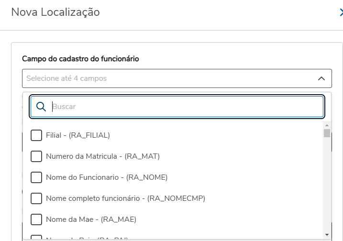The image size is (343, 241).
Task: Tick the checkbox beside Filial
Action: 36,135
